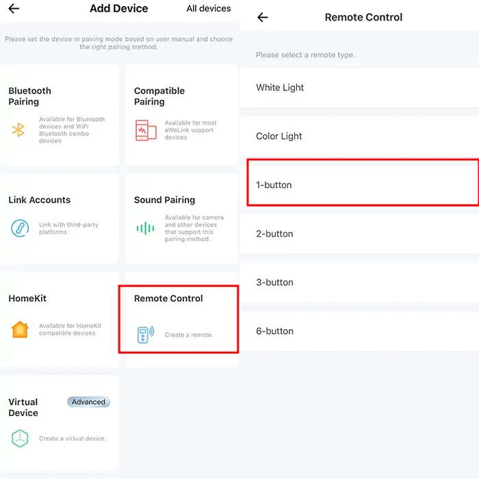Tap the Virtual Device cube icon
The image size is (479, 479).
click(x=20, y=438)
